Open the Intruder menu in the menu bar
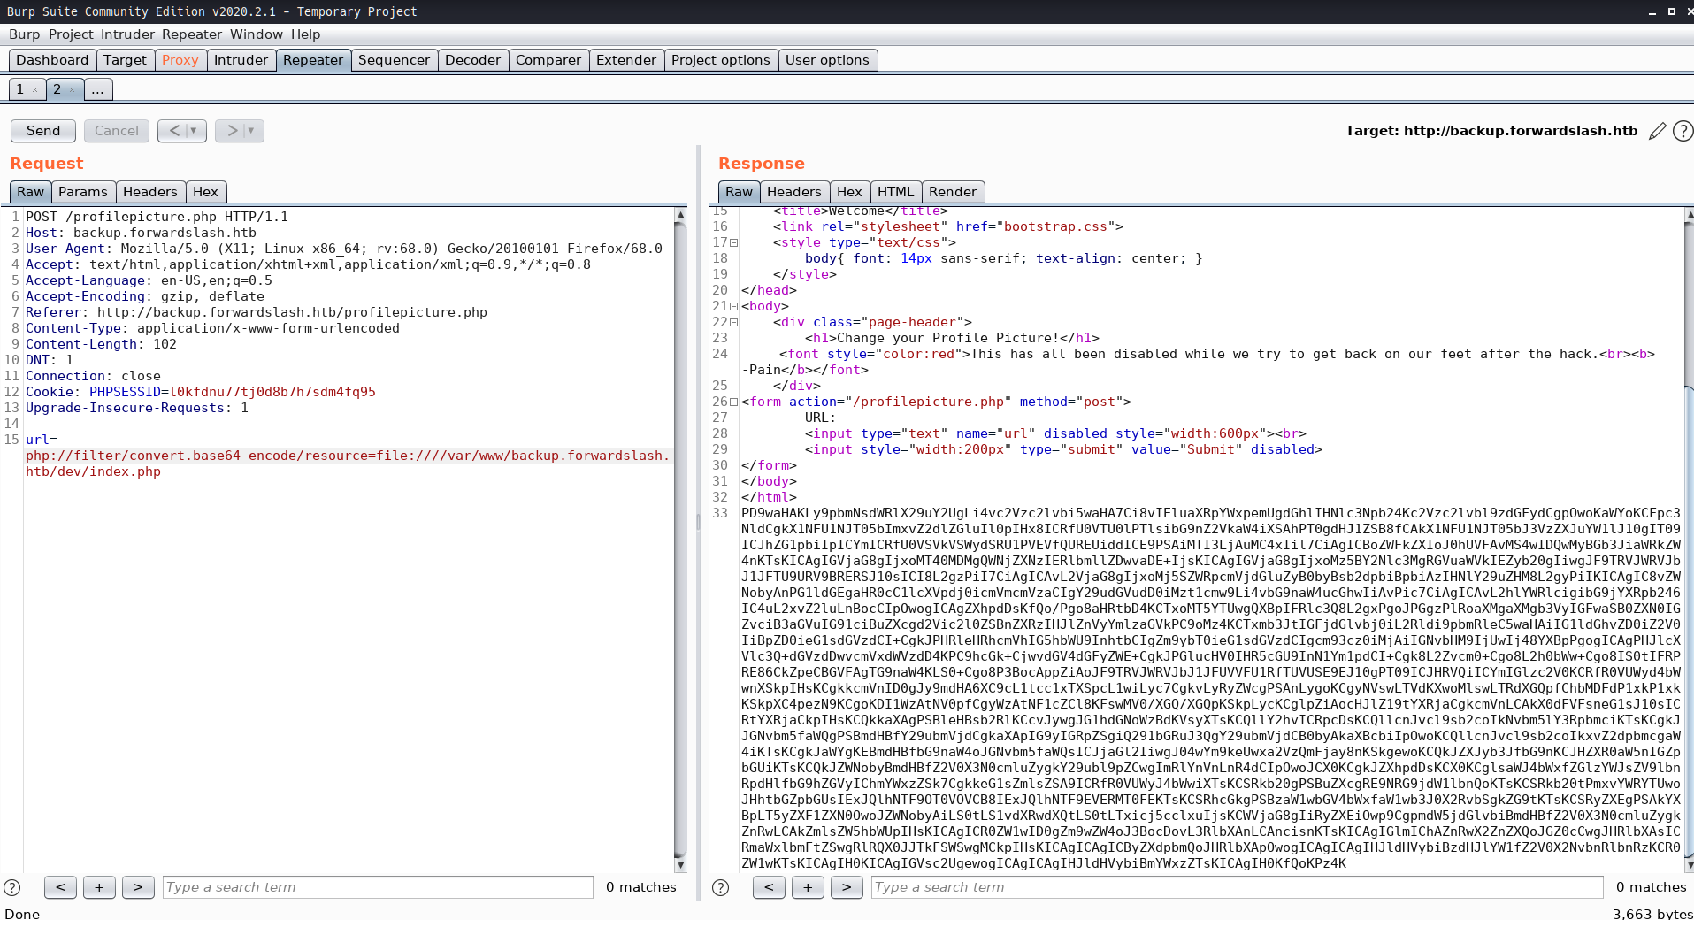Screen dimensions: 1694x927 127,34
